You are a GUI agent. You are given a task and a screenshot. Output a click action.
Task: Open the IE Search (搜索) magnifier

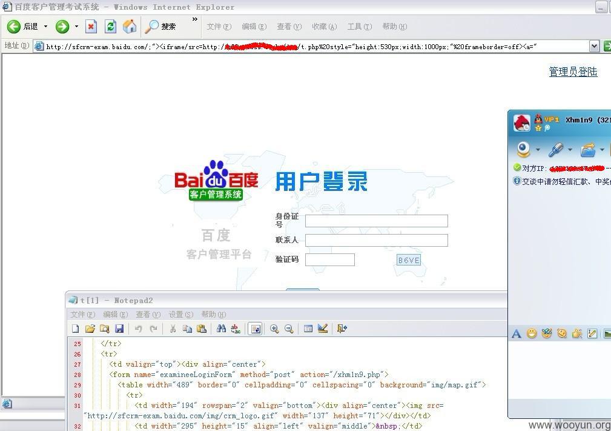(160, 27)
